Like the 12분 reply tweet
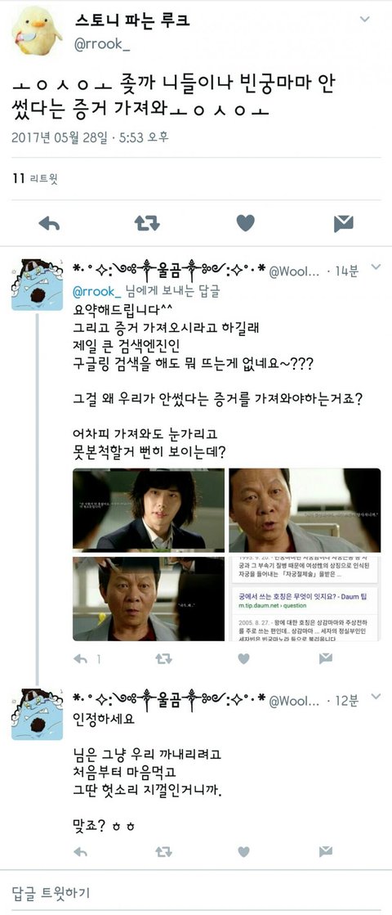 (243, 851)
